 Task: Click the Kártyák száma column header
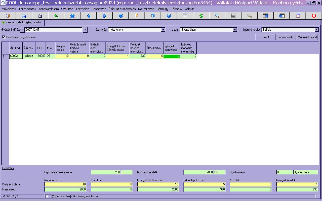[x=62, y=48]
